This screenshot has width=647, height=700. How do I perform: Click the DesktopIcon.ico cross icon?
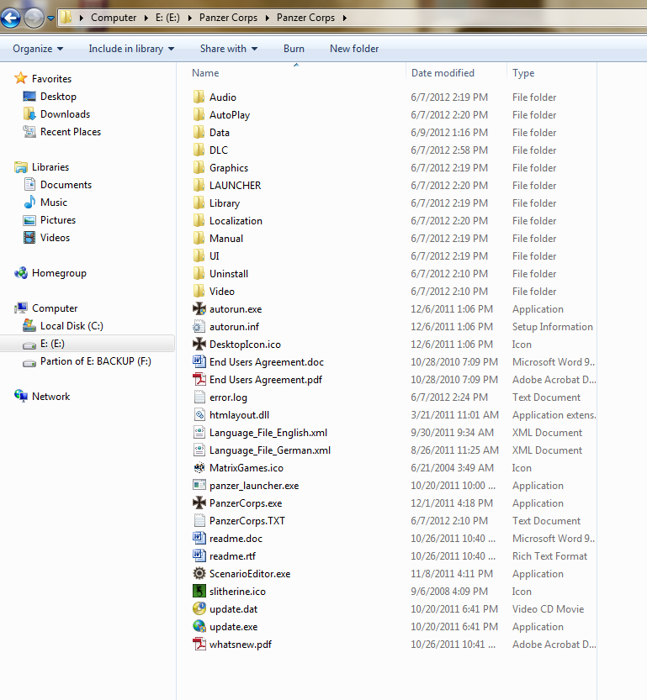click(199, 345)
